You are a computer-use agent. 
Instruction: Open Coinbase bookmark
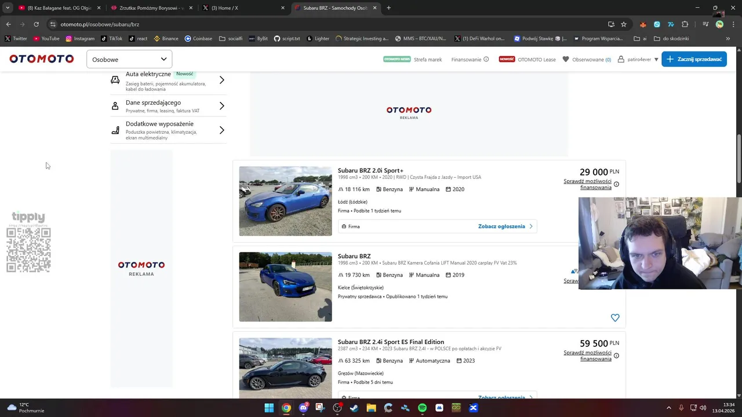[x=198, y=39]
